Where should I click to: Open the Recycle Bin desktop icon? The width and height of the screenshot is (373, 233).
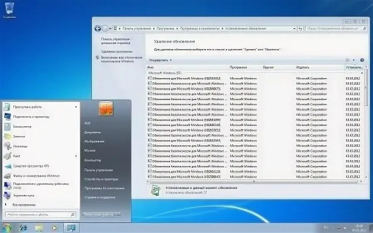click(10, 10)
